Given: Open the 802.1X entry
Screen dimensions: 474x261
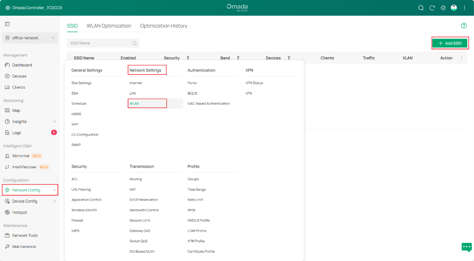Looking at the screenshot, I should pos(192,93).
